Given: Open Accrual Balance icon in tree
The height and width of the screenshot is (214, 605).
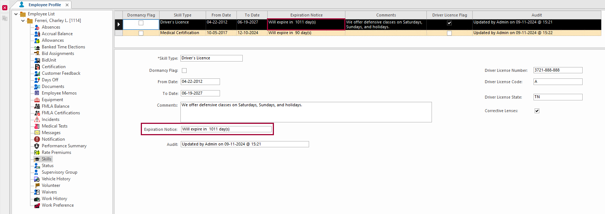Looking at the screenshot, I should point(37,34).
